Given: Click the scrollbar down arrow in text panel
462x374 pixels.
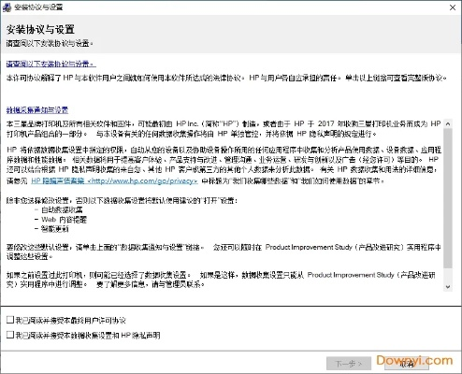Looking at the screenshot, I should tap(448, 287).
